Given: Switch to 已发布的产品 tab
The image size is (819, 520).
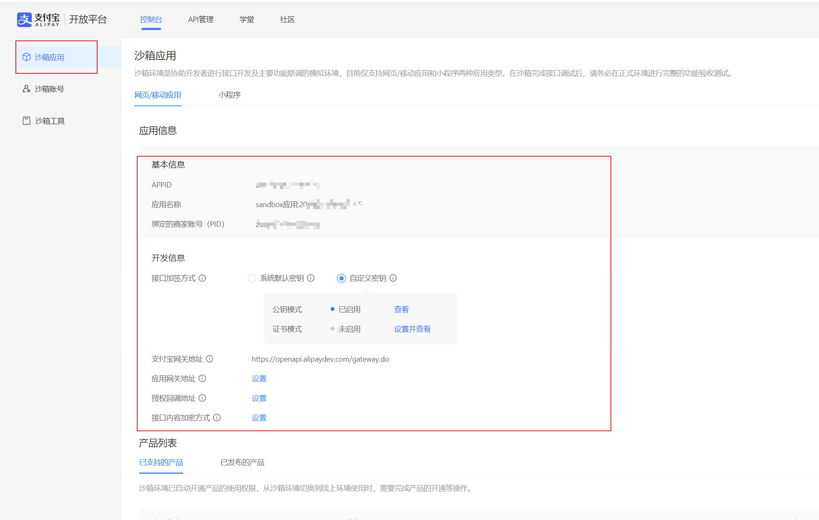Looking at the screenshot, I should click(x=242, y=462).
